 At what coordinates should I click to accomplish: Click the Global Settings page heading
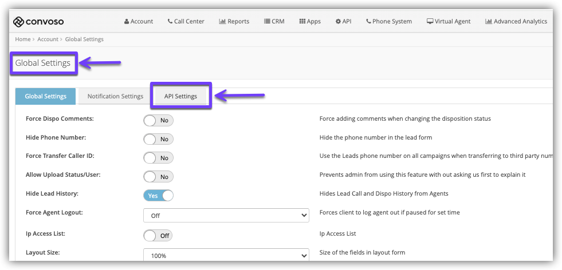[x=42, y=63]
